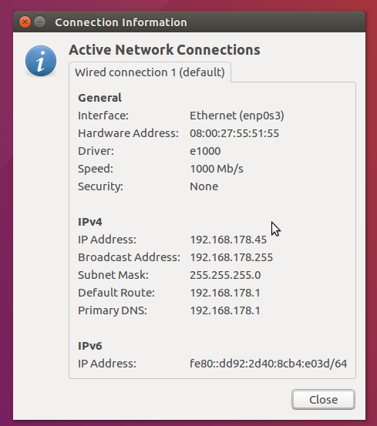Click the Connection Information title bar
This screenshot has width=377, height=426.
189,22
